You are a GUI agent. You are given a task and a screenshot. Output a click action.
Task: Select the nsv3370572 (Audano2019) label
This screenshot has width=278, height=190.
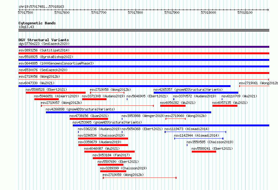click(195, 96)
